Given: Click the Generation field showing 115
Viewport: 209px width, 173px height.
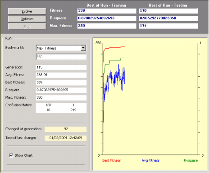Looking at the screenshot, I should (x=61, y=67).
